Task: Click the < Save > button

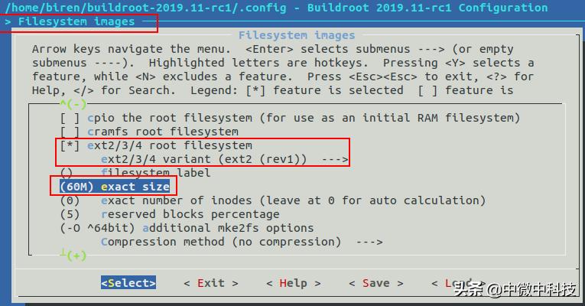Action: coord(375,283)
